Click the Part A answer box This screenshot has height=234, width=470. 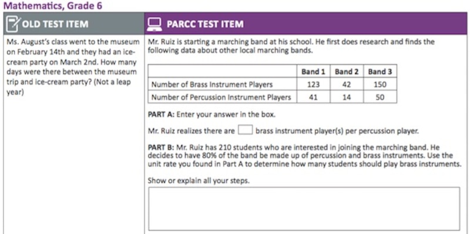[246, 130]
